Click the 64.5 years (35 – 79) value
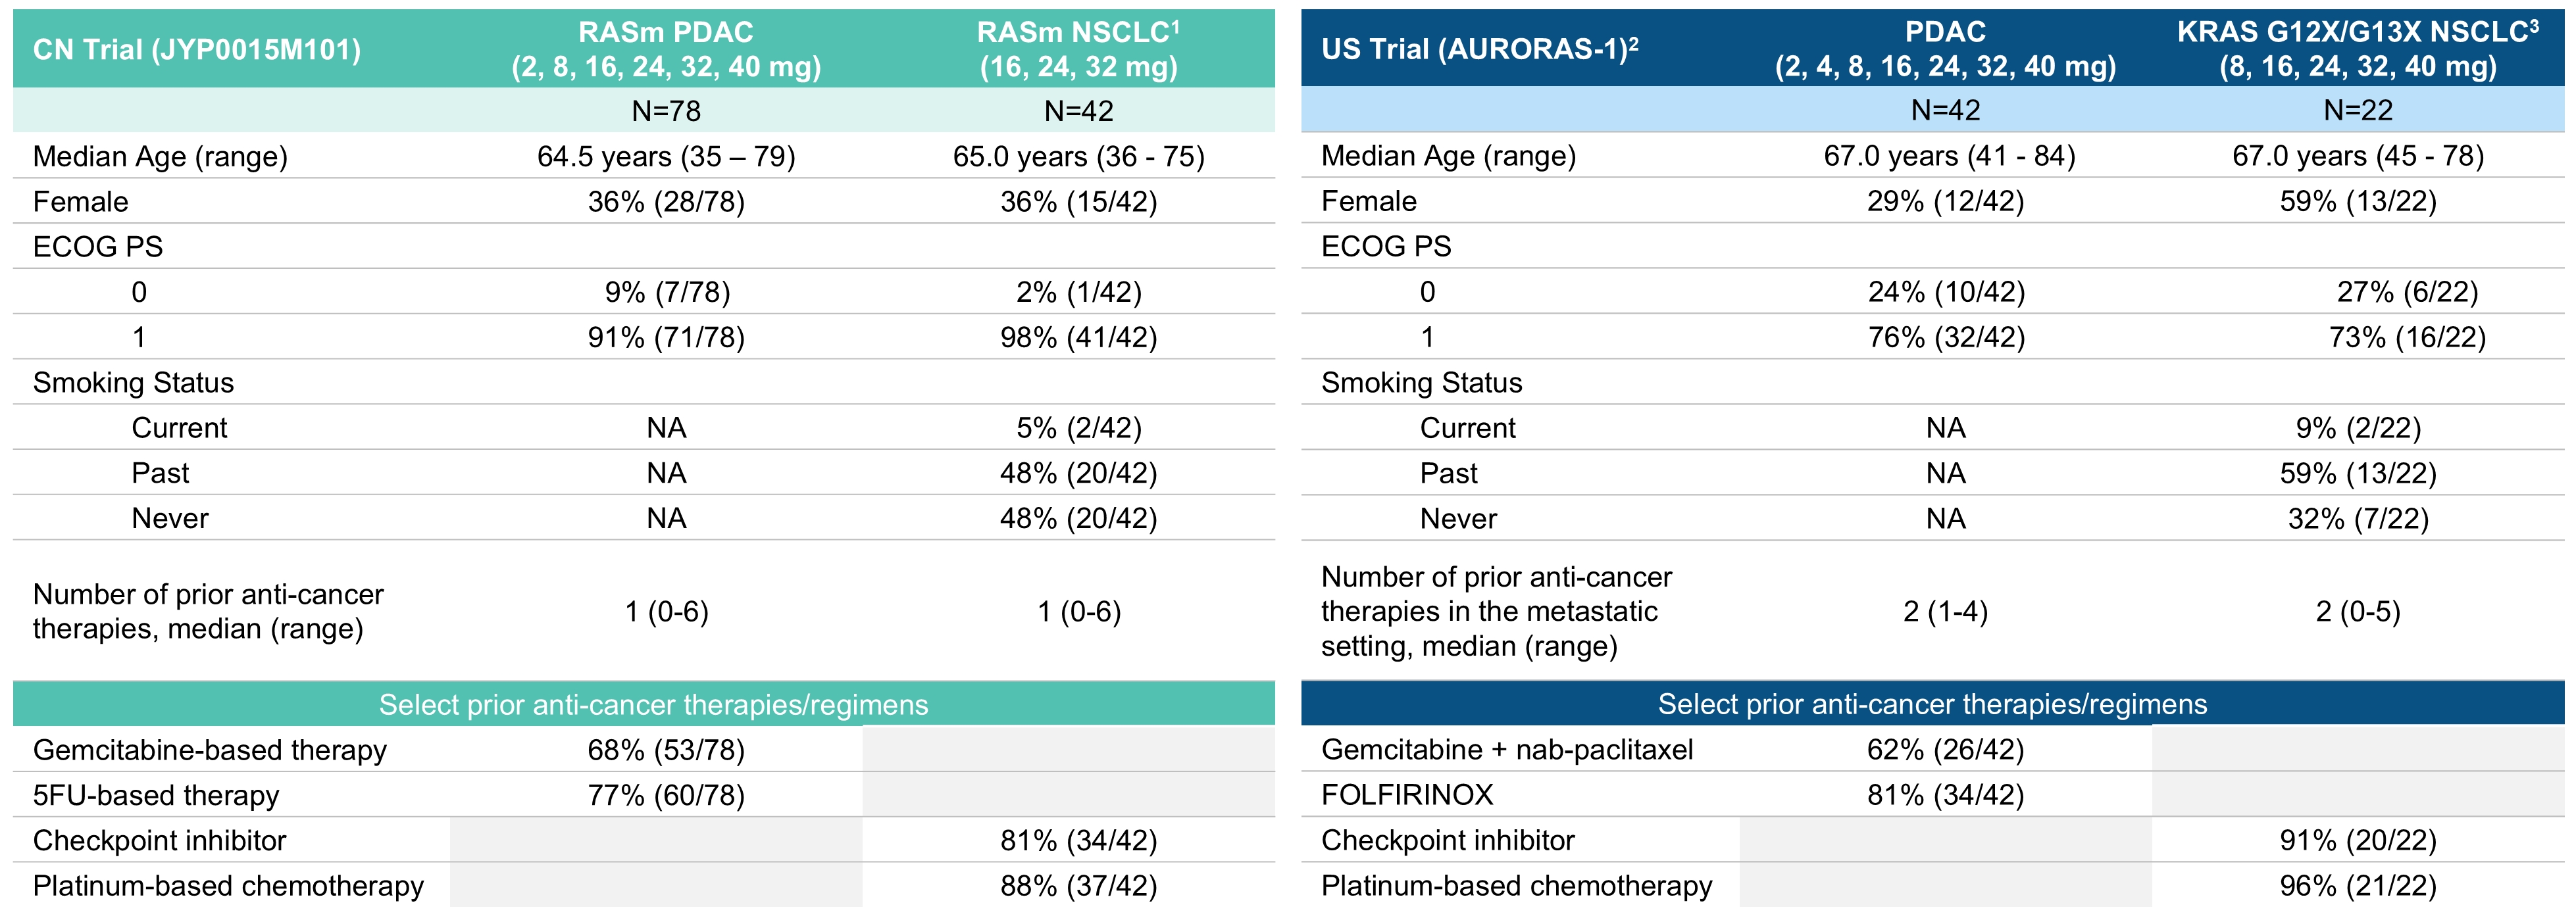The width and height of the screenshot is (2576, 922). pos(666,157)
